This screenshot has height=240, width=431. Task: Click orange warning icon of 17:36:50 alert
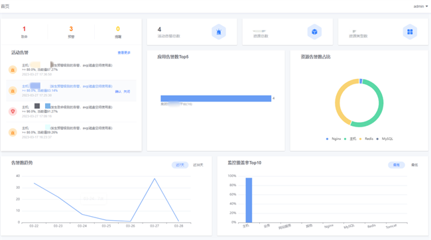(x=13, y=70)
